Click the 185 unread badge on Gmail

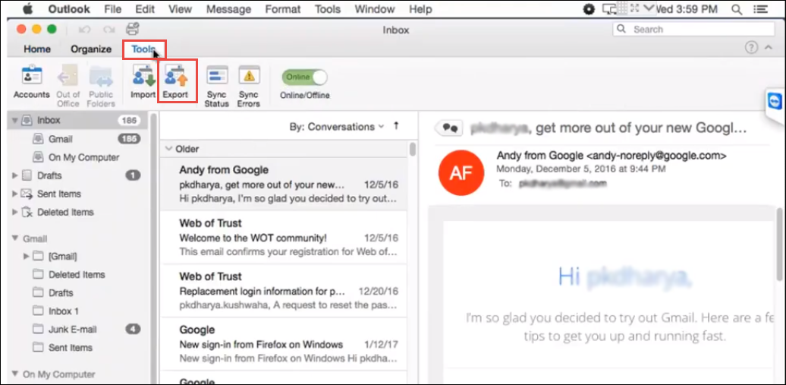point(129,139)
